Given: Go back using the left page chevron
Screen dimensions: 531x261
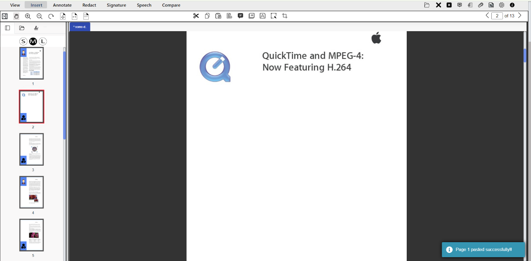Looking at the screenshot, I should [x=487, y=15].
